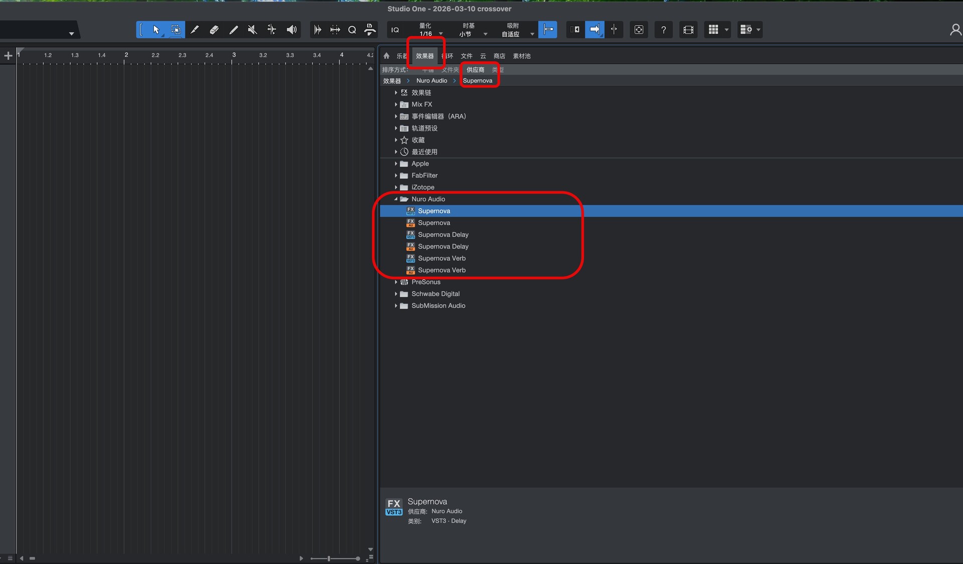Toggle autoscroll arrow button
This screenshot has height=564, width=963.
(594, 30)
